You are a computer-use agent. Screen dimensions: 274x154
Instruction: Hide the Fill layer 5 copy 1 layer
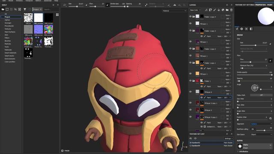(x=191, y=103)
